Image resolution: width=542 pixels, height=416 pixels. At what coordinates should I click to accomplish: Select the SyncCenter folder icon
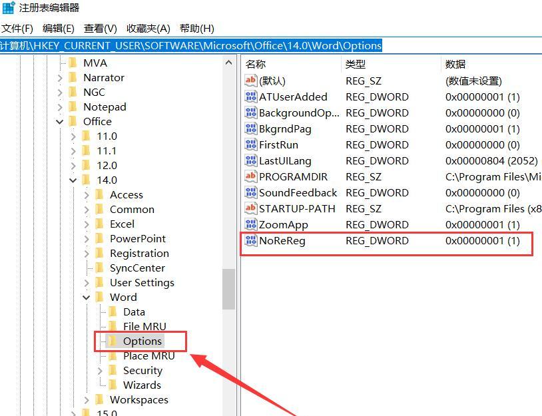tap(99, 268)
